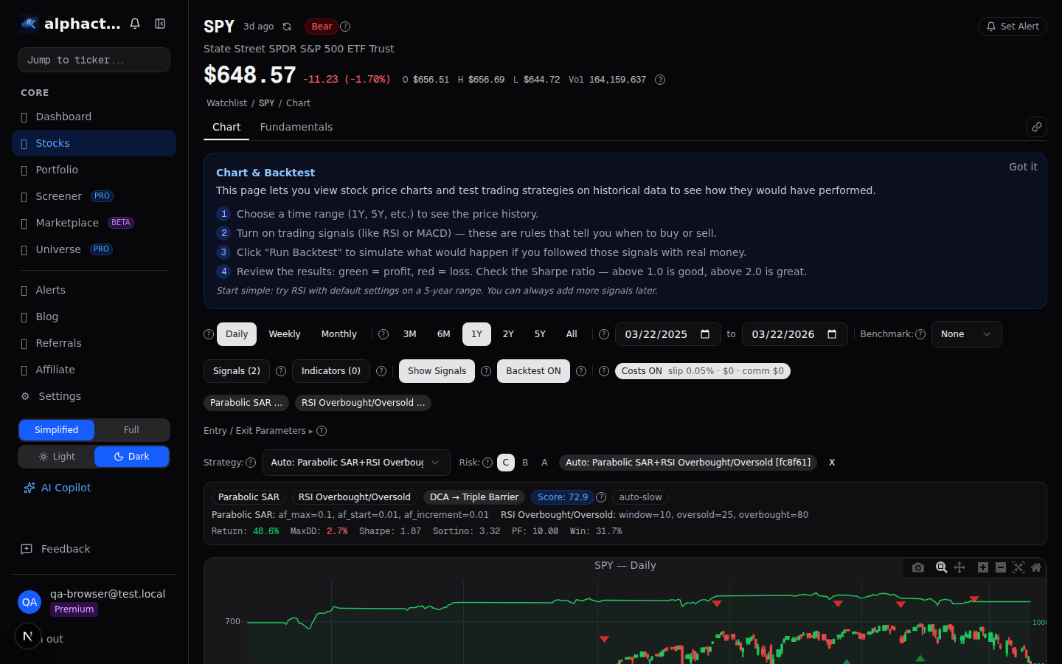Click the autoscale icon on the chart

[1018, 567]
